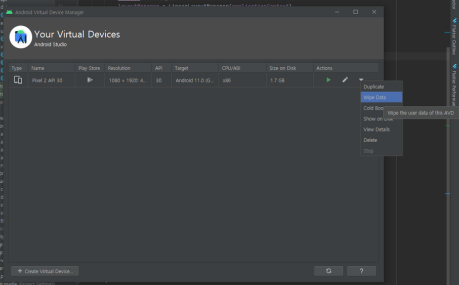Click the '1.7 GB' size cell

(289, 80)
